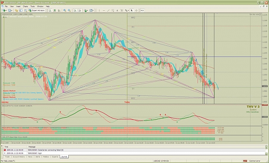Open the Templates toolbar icon

(x=91, y=10)
